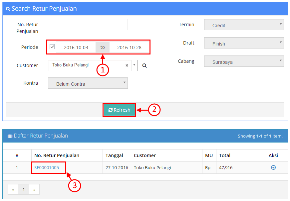Viewport: 290px width, 201px height.
Task: Toggle the Periode checkbox
Action: tap(52, 47)
